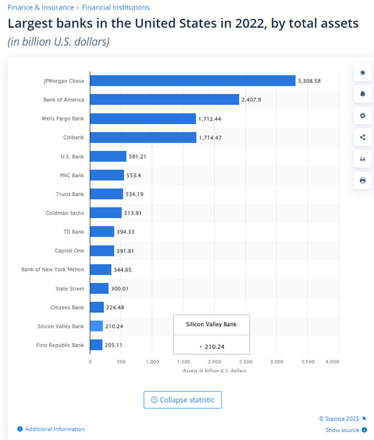374x440 pixels.
Task: Click the © Statista 2023 link
Action: click(339, 419)
